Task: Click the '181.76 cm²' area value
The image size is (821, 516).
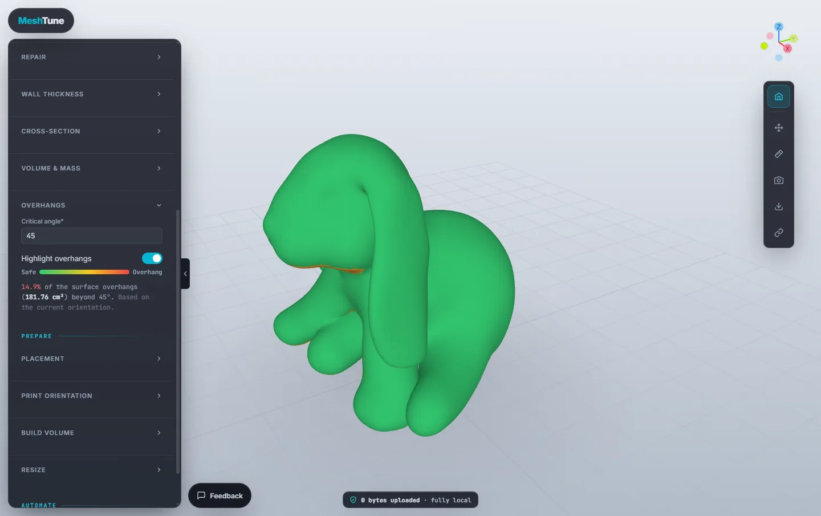Action: click(44, 297)
